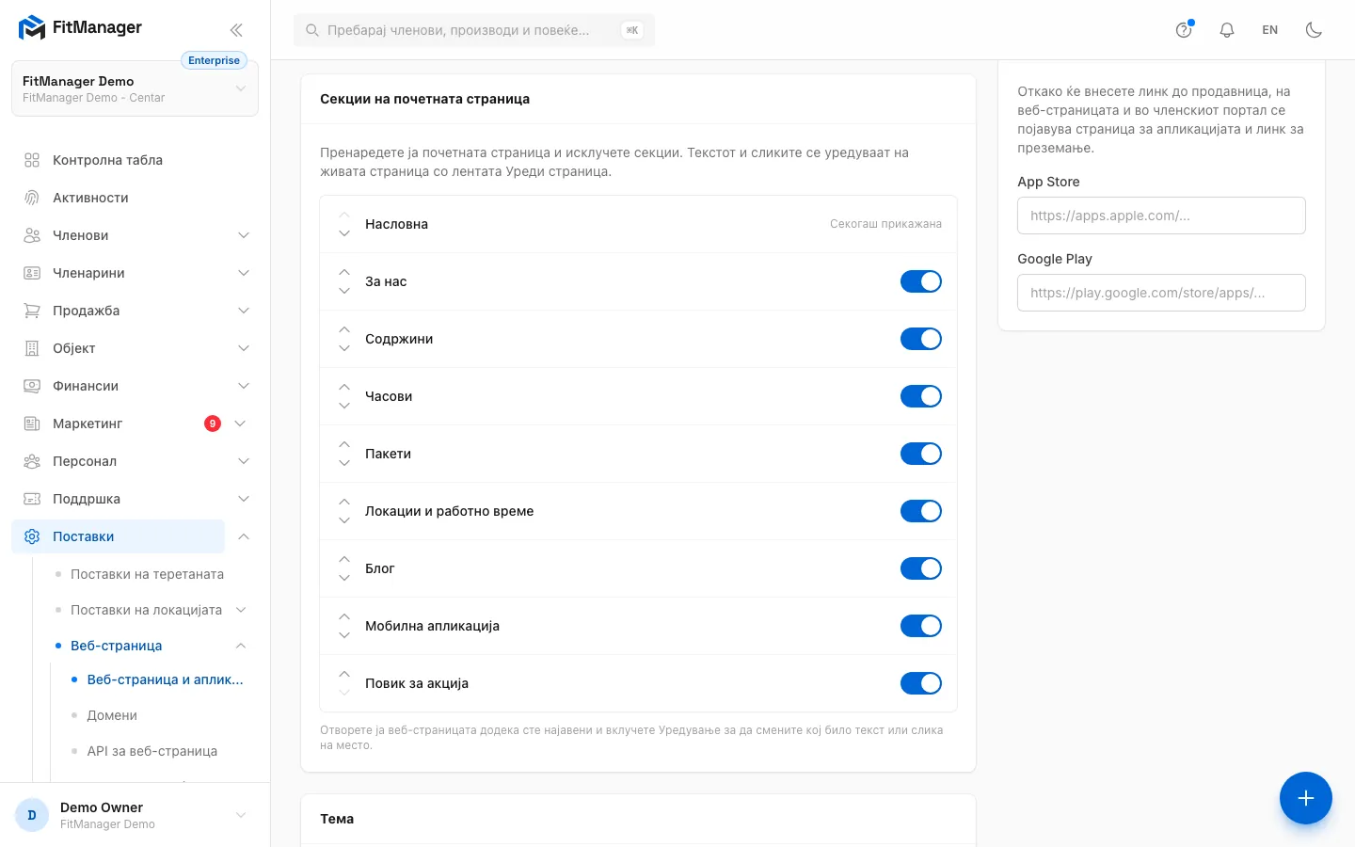Move the Блог section up
The image size is (1355, 847).
[344, 560]
